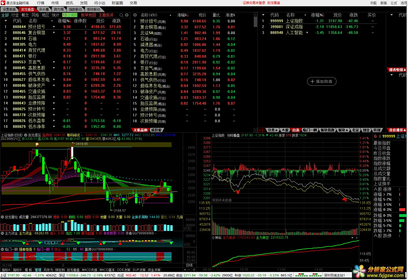Select the 概念 sector filter
This screenshot has width=408, height=280.
click(25, 15)
